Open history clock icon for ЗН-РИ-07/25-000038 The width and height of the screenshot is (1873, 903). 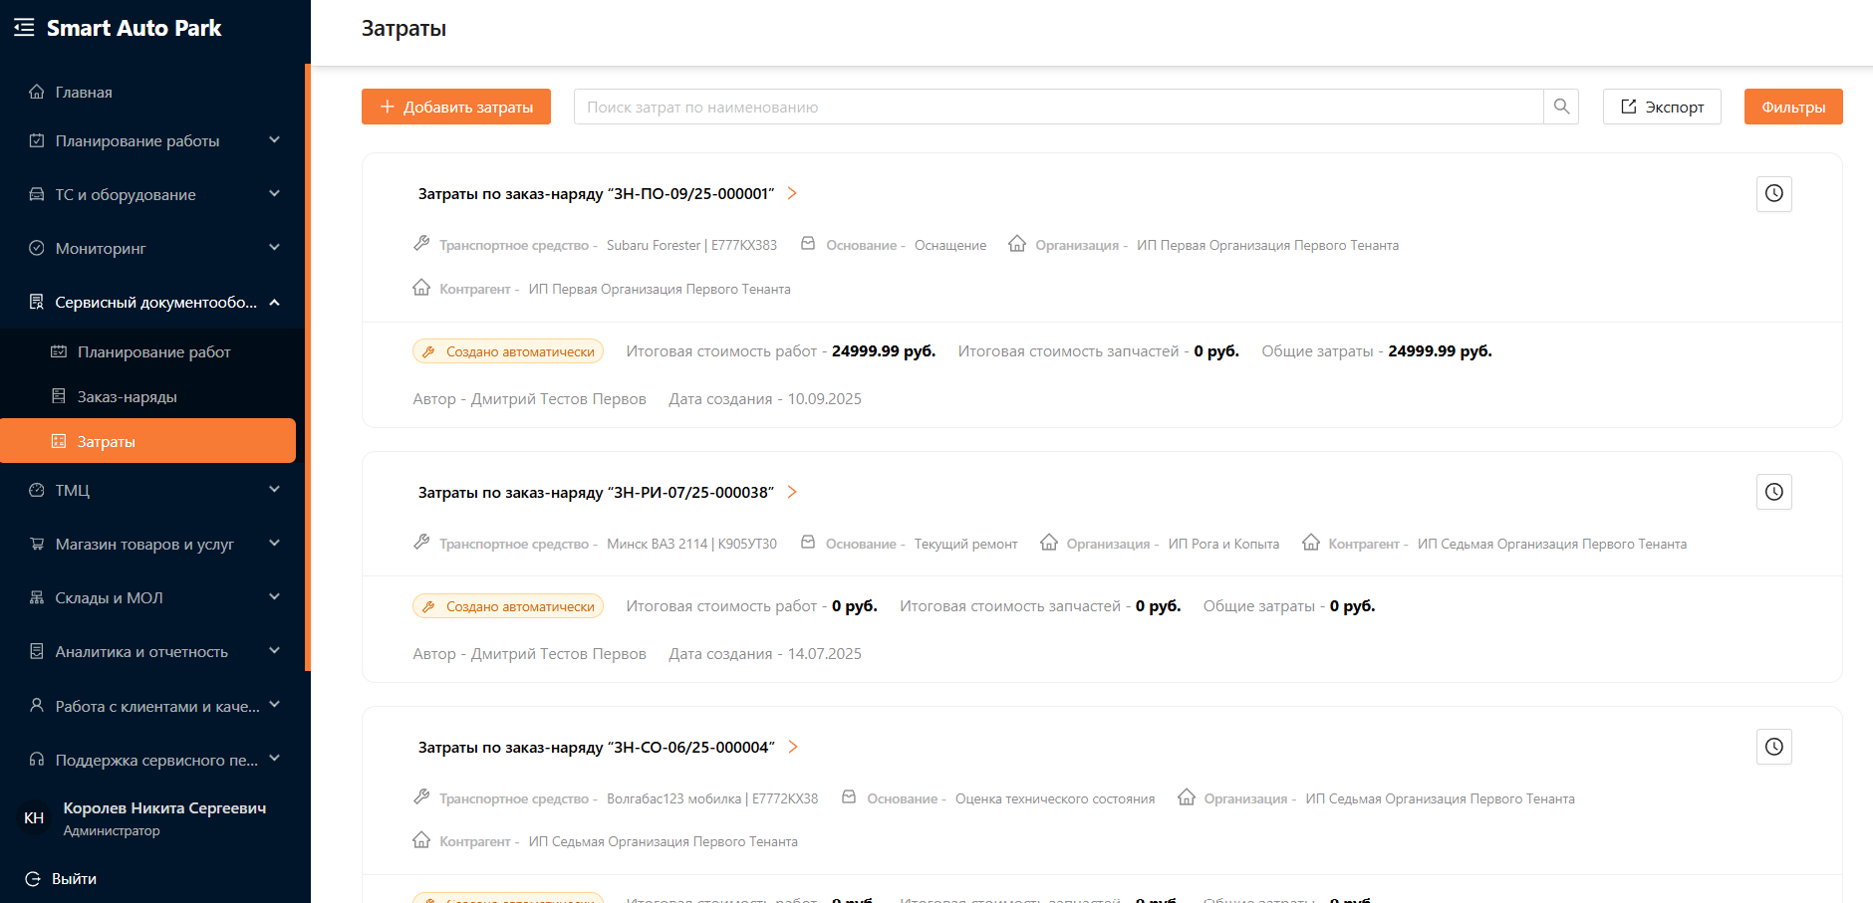click(x=1773, y=492)
